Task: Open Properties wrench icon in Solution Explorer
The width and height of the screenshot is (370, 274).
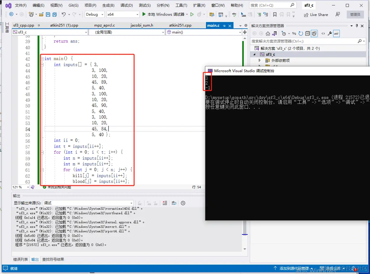Action: click(330, 33)
